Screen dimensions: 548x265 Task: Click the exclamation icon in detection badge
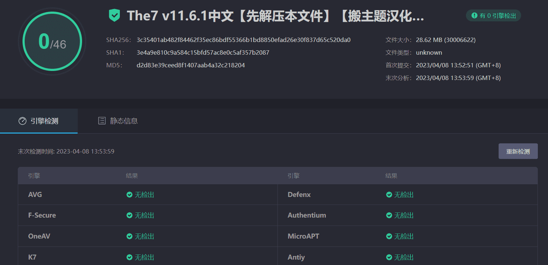(x=474, y=16)
